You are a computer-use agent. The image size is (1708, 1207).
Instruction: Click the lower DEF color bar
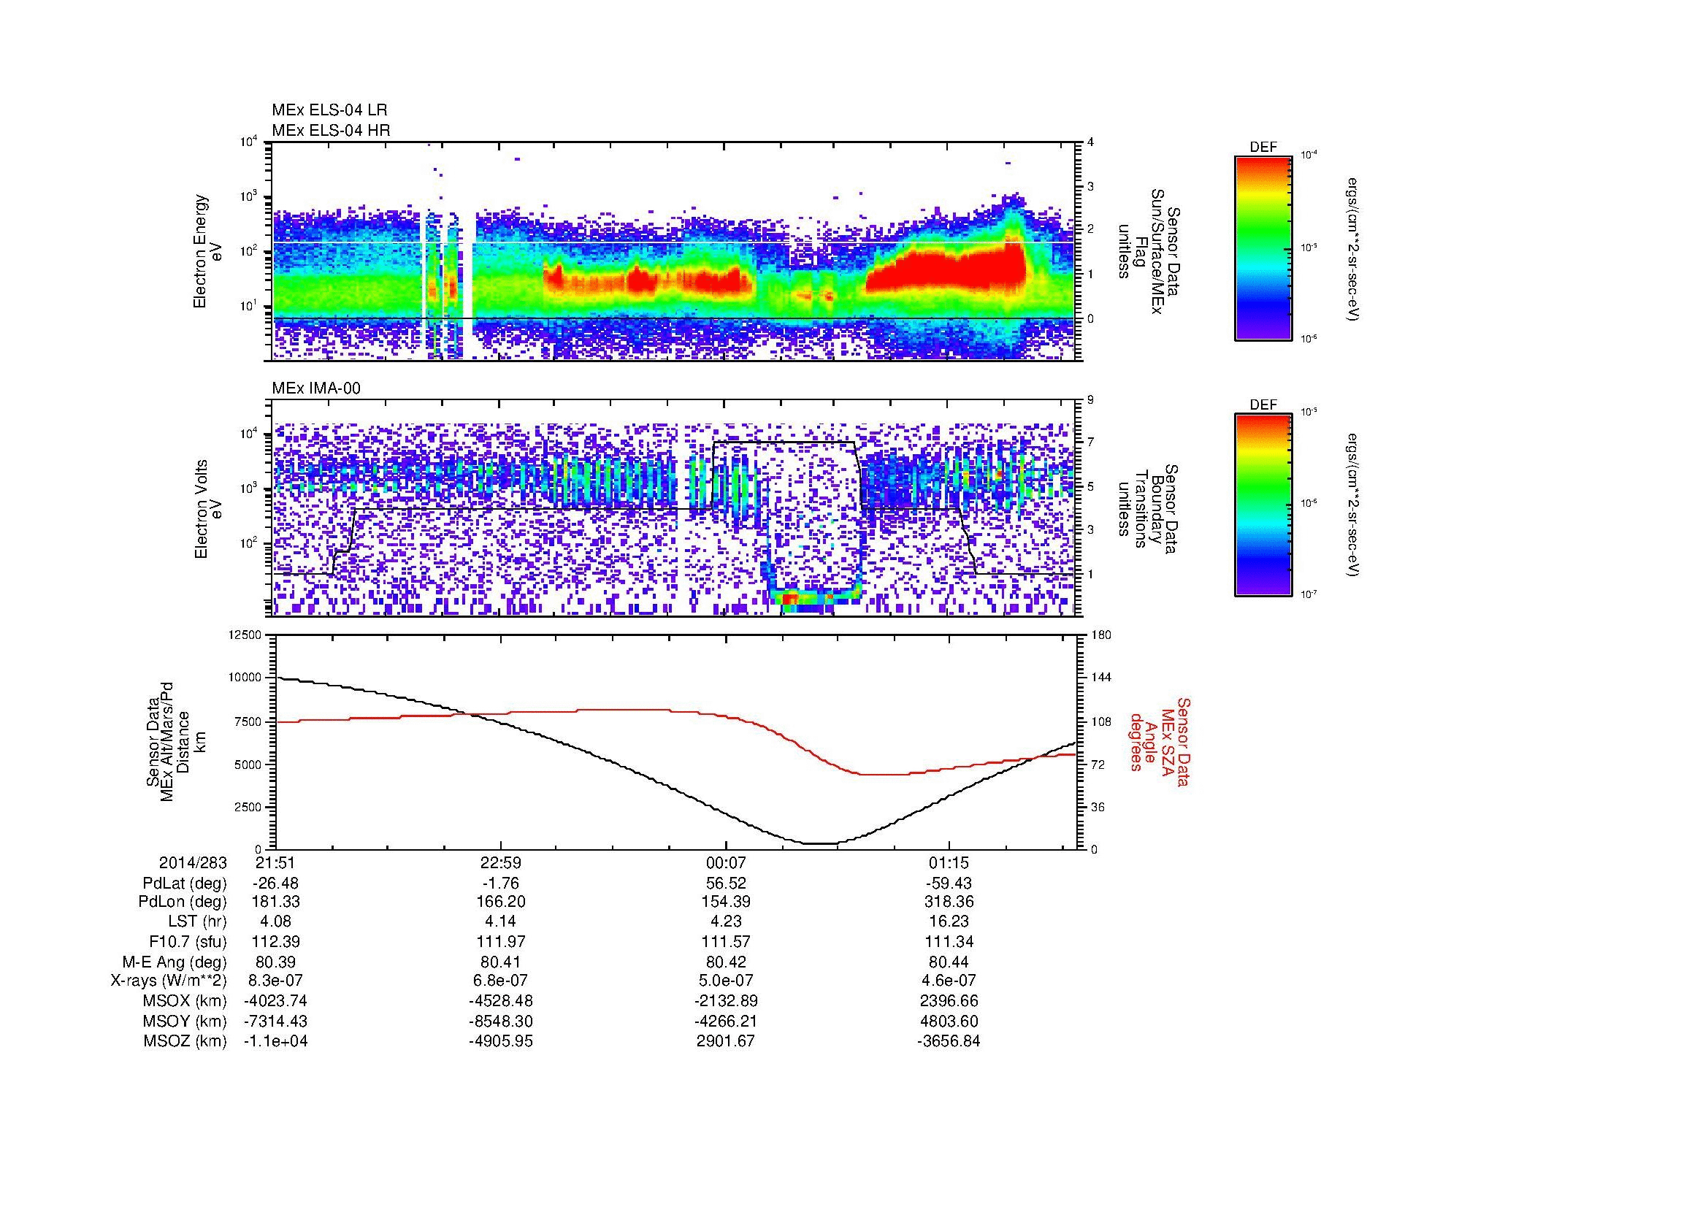pyautogui.click(x=1263, y=505)
